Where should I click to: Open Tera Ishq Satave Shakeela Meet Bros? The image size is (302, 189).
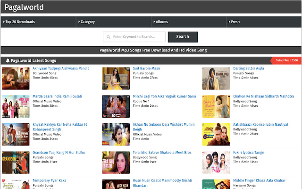pos(162,152)
